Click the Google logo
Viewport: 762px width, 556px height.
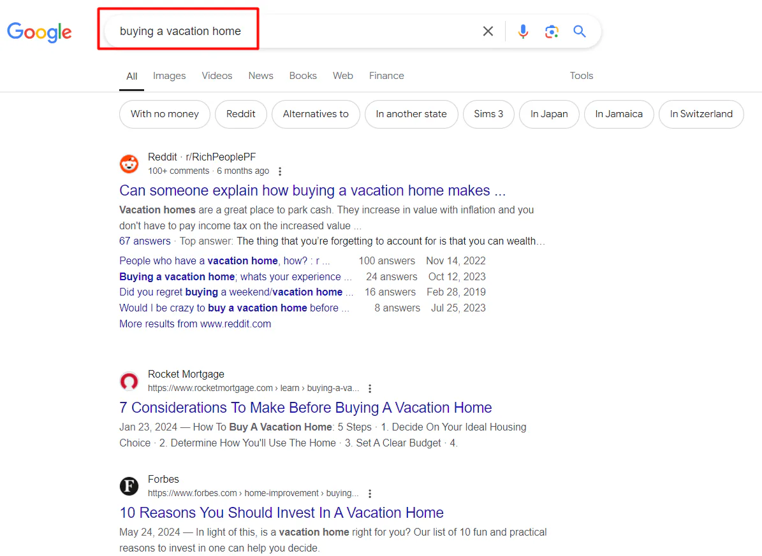(x=40, y=32)
